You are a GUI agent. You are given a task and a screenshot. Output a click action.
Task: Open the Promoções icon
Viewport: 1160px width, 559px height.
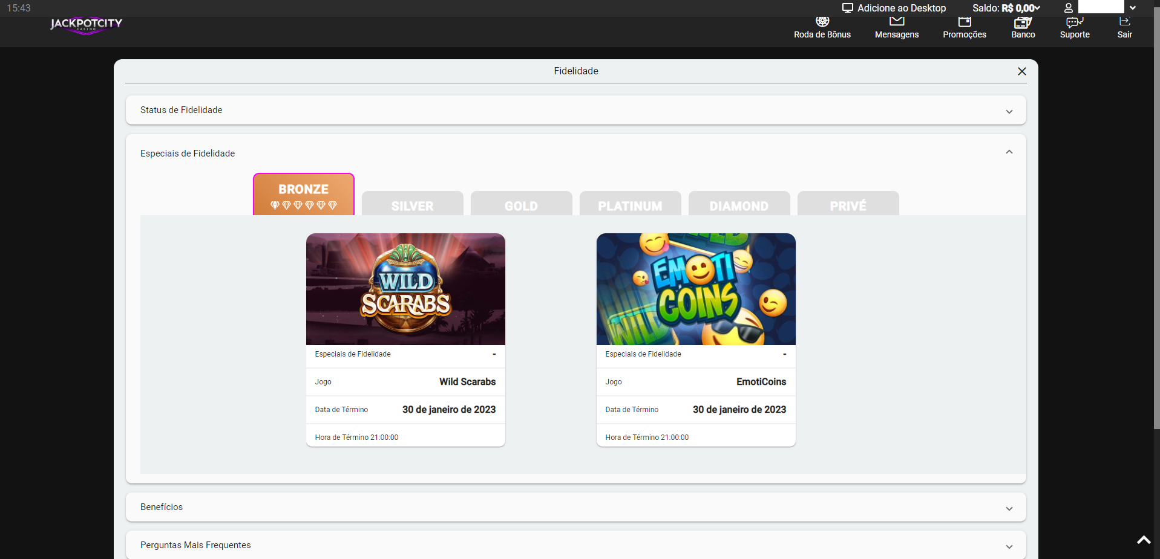[x=965, y=22]
